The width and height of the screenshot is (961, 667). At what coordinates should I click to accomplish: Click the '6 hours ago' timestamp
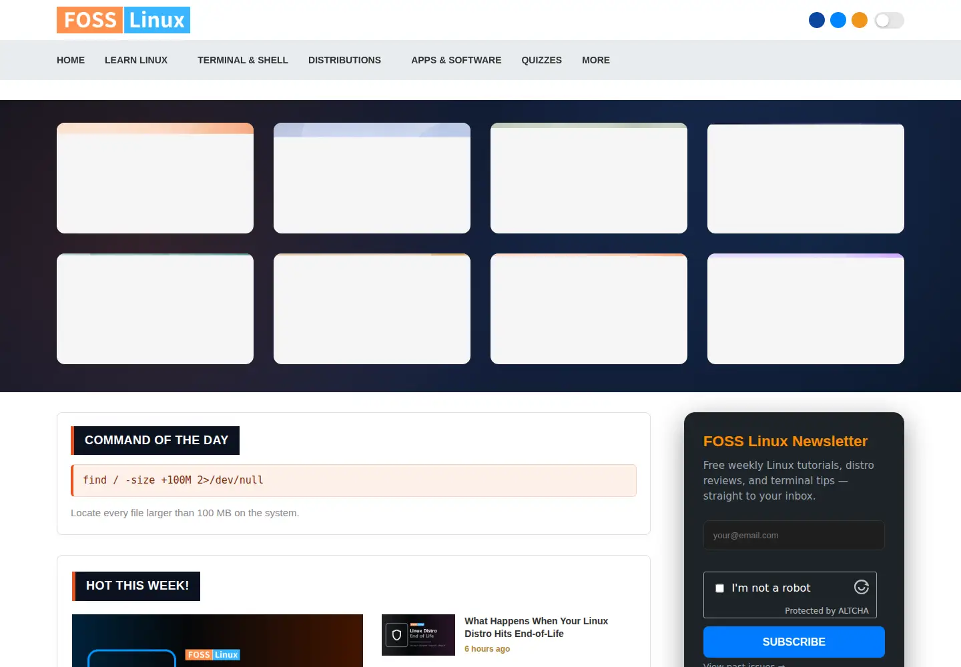487,649
